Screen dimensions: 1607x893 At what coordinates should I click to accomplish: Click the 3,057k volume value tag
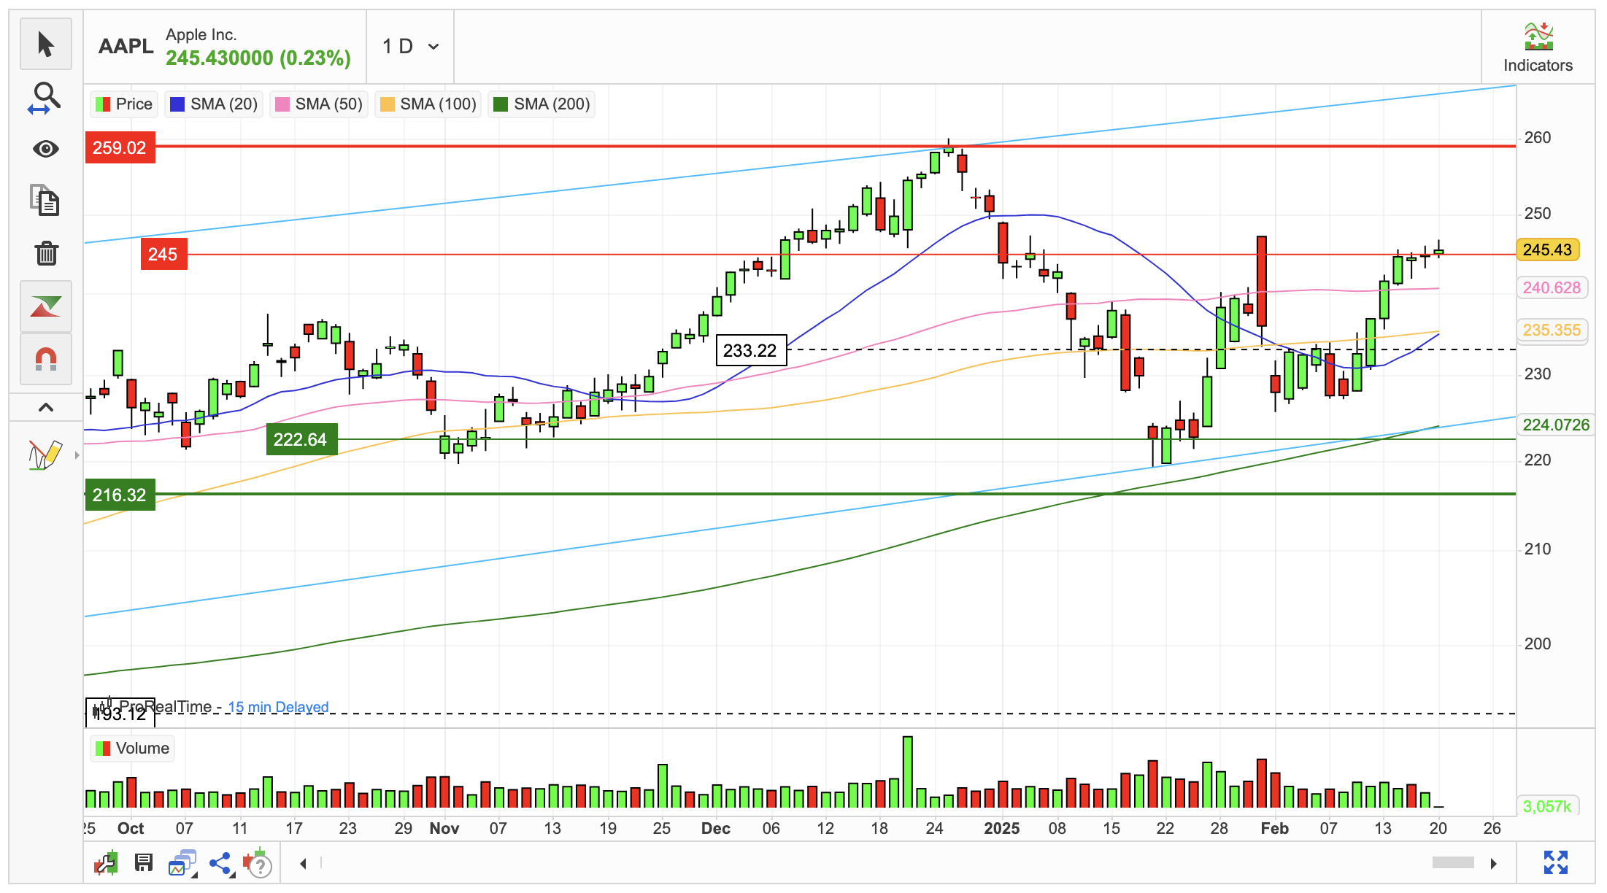click(x=1547, y=806)
